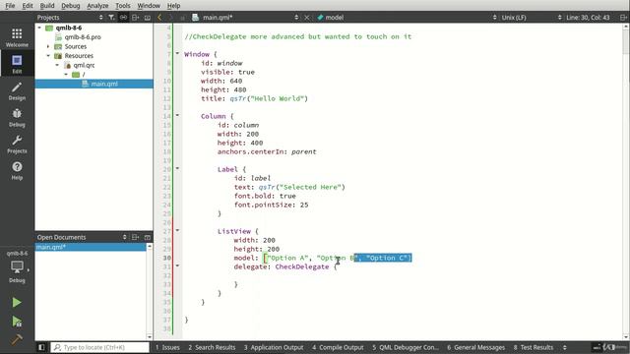Collapse the qmlb-8-6 project node
This screenshot has width=630, height=354.
pos(39,28)
